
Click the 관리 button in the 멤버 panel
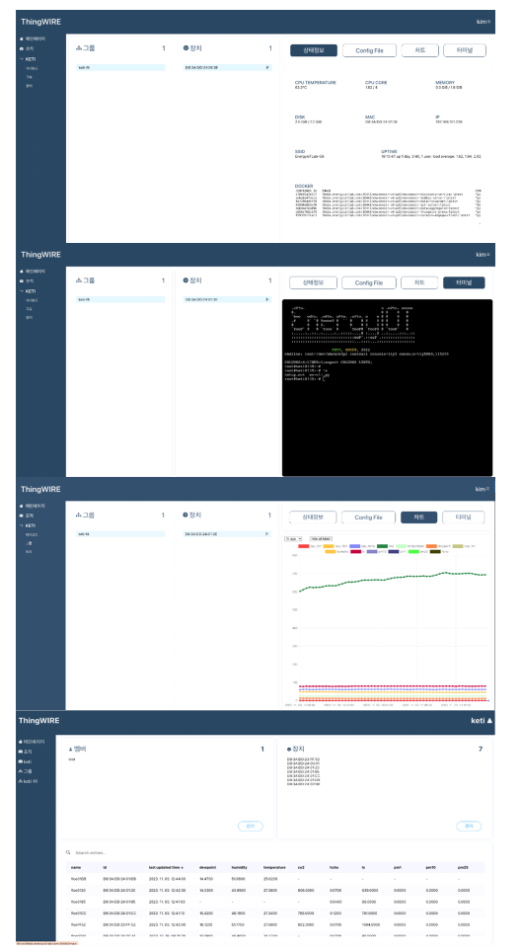coord(250,826)
